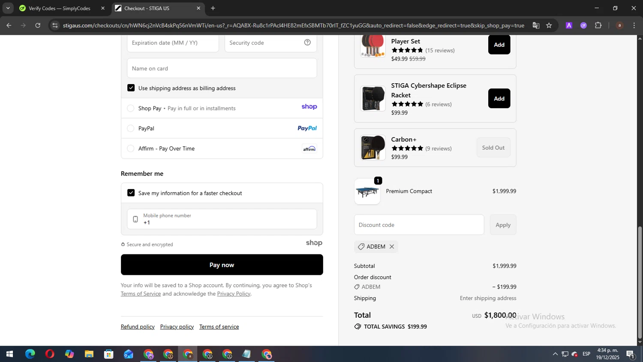Click the mobile phone icon in phone field

click(x=135, y=219)
